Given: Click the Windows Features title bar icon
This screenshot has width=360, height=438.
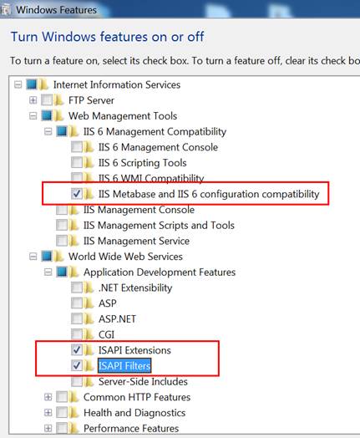Looking at the screenshot, I should tap(5, 9).
